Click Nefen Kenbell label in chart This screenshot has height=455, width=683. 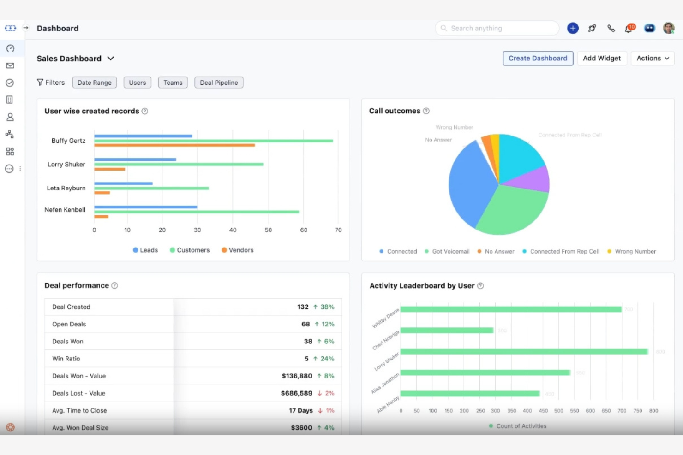[65, 210]
